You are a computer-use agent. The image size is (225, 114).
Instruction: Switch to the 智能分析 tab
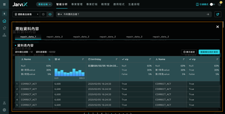pyautogui.click(x=62, y=4)
